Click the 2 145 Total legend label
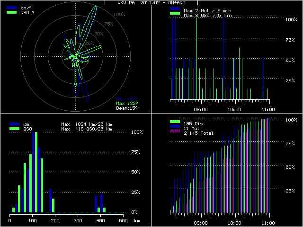This screenshot has height=227, width=303. tap(198, 133)
